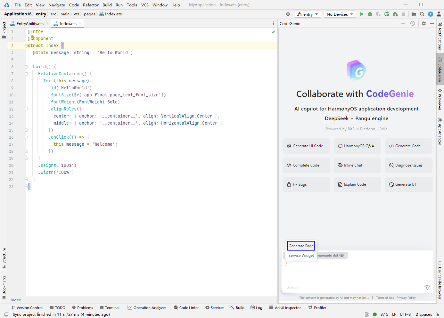
Task: Click the blue update arrow icon
Action: pyautogui.click(x=431, y=14)
